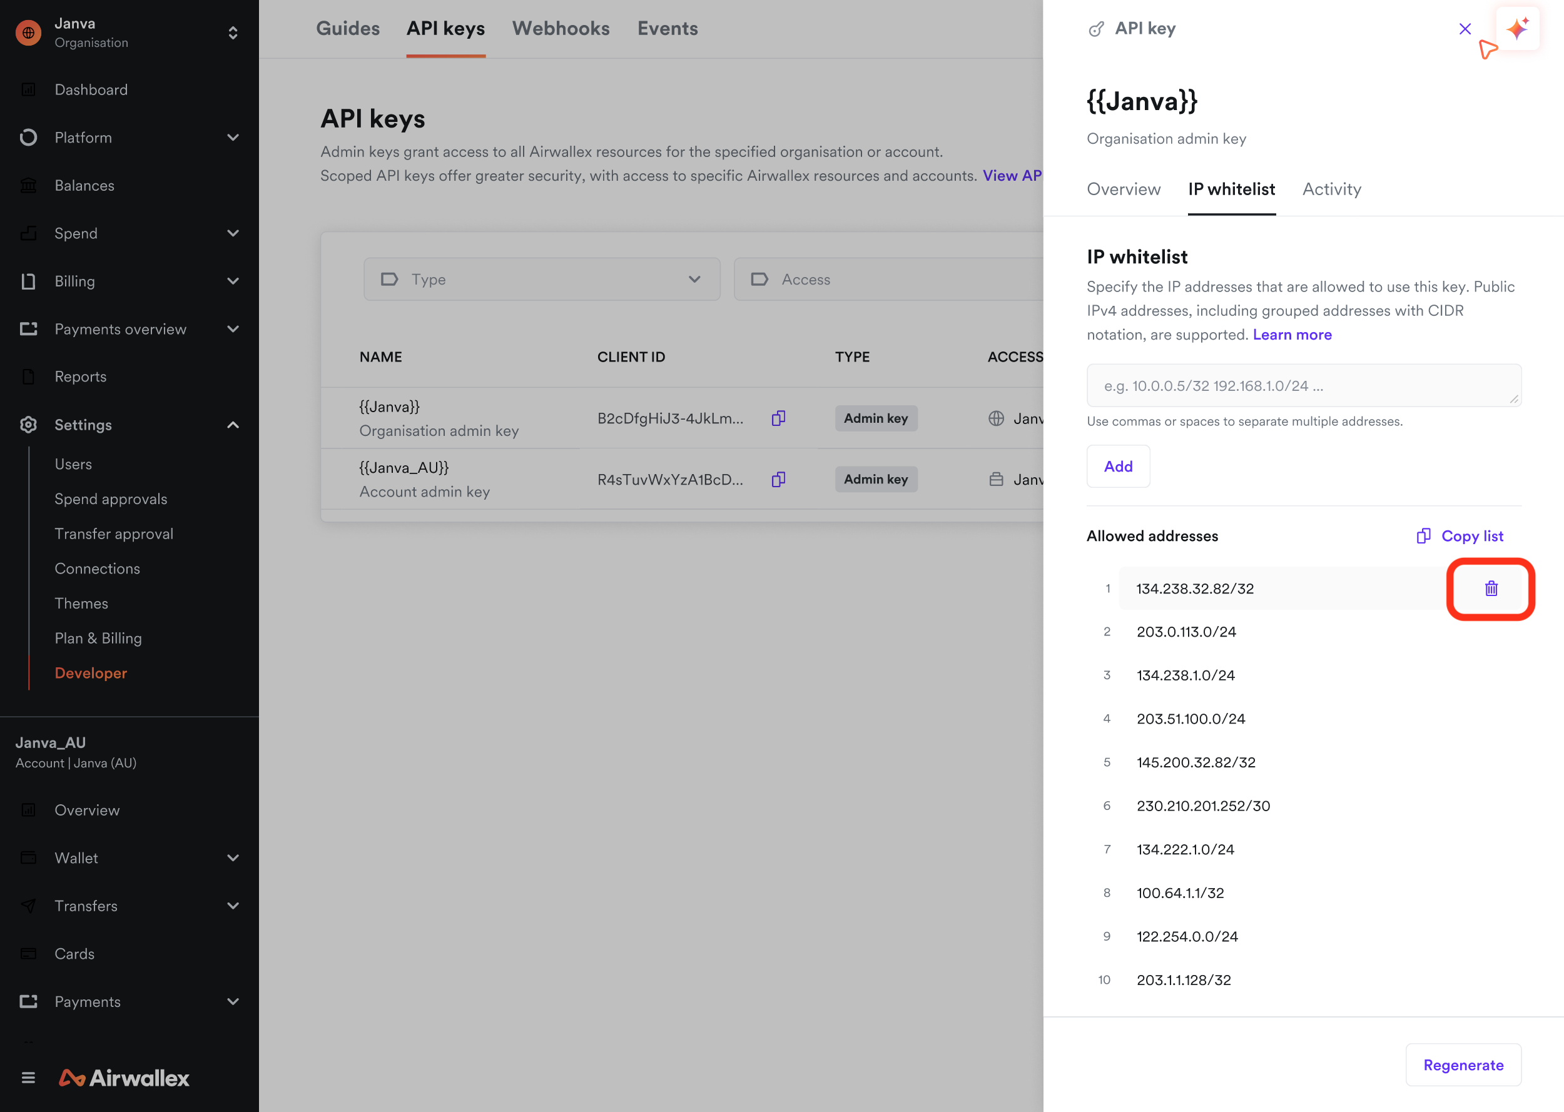This screenshot has height=1112, width=1564.
Task: Expand the Wallet section in sidebar
Action: (x=233, y=857)
